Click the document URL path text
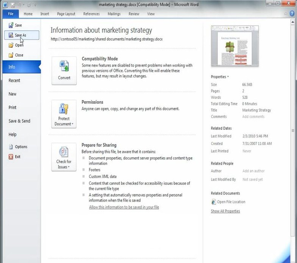The image size is (297, 263). point(107,39)
